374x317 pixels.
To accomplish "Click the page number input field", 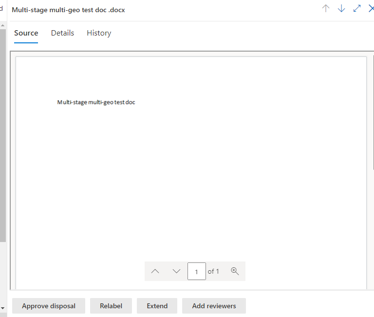I will pos(197,271).
